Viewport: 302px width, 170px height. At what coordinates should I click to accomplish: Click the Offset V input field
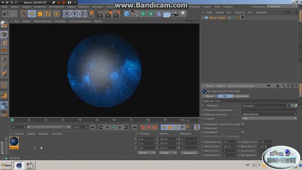[x=265, y=142]
